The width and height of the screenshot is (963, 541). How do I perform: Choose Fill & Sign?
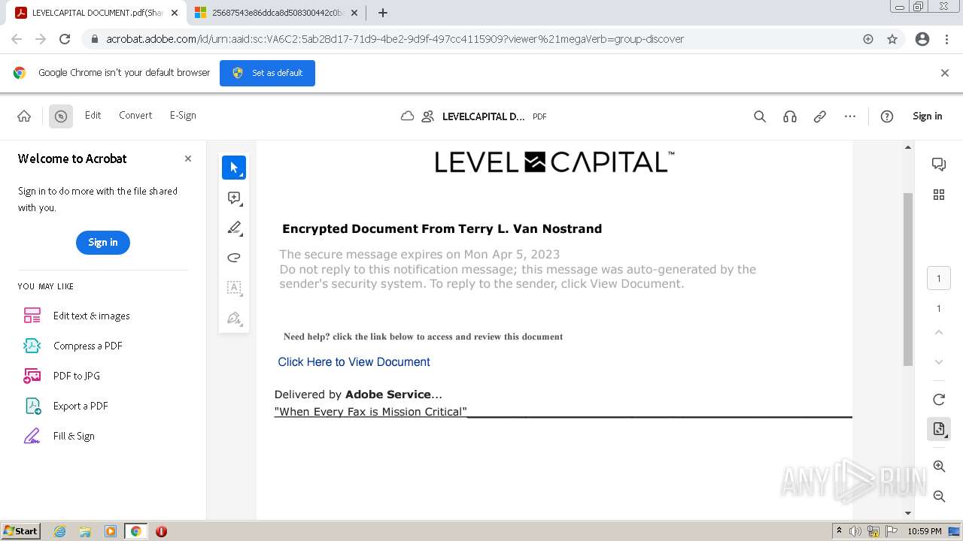(x=59, y=436)
